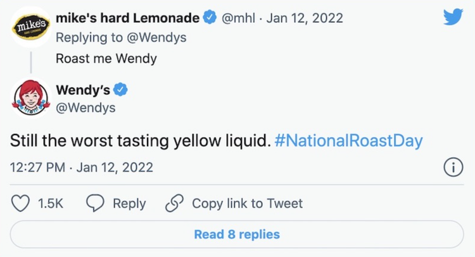Click the @Wendys handle under Wendy's name
Screen dimensions: 475x257
(85, 108)
